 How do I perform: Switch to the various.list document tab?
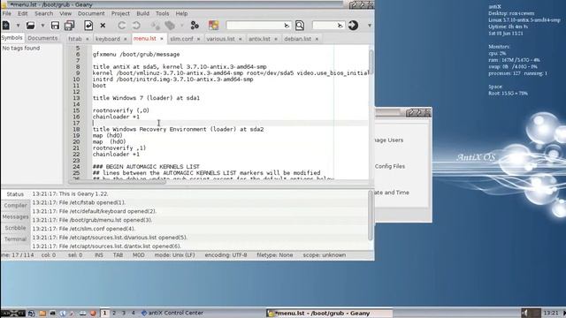tap(220, 39)
